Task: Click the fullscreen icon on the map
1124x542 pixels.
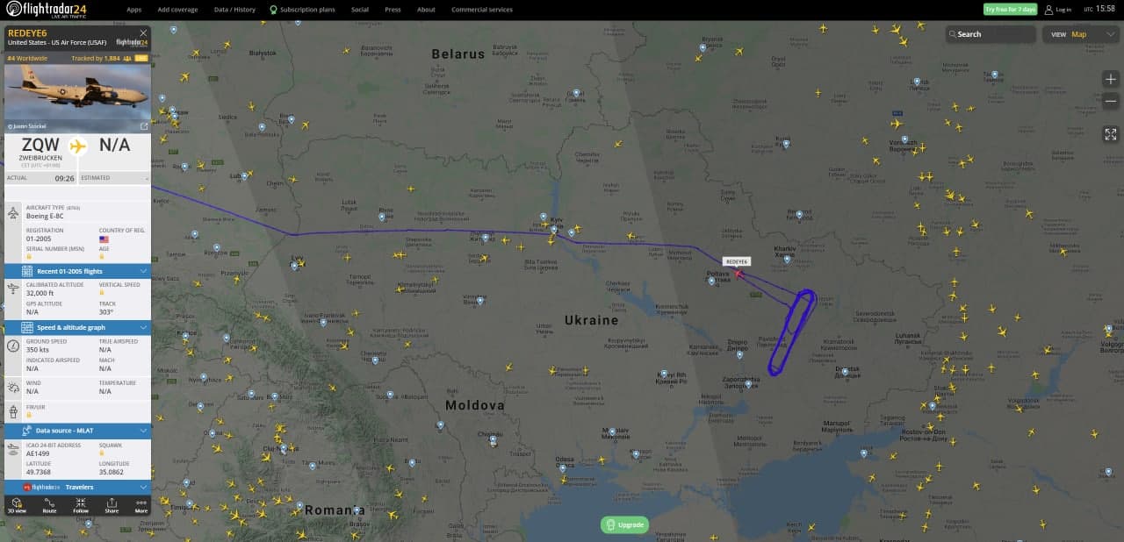Action: [1110, 134]
